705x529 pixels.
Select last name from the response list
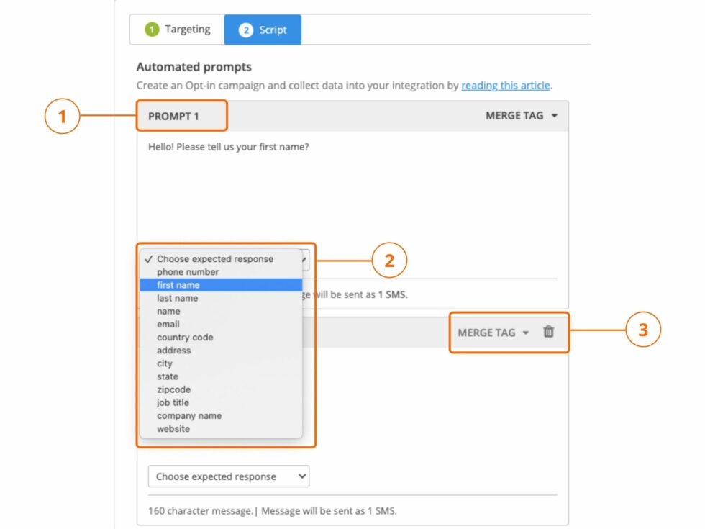pos(178,298)
